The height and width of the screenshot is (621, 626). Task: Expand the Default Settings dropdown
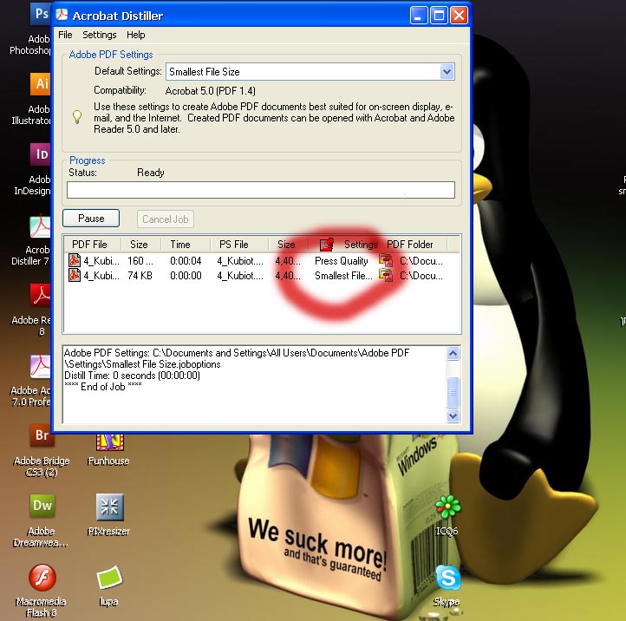447,72
